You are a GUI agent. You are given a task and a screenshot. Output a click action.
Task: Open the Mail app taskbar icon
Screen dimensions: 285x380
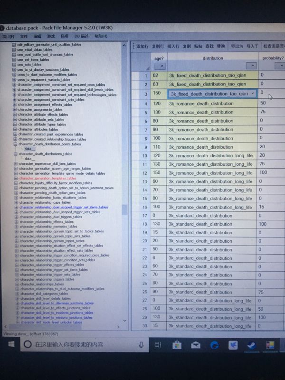point(196,345)
